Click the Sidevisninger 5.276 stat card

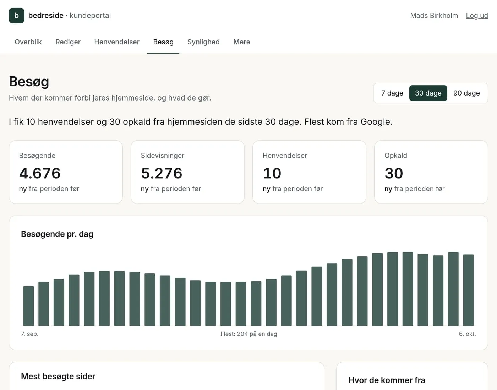click(187, 172)
